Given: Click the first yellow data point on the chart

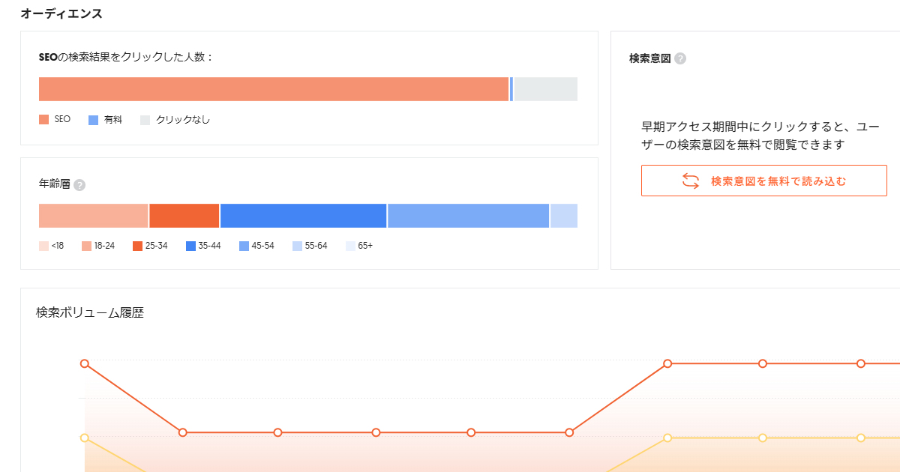Looking at the screenshot, I should pyautogui.click(x=85, y=438).
